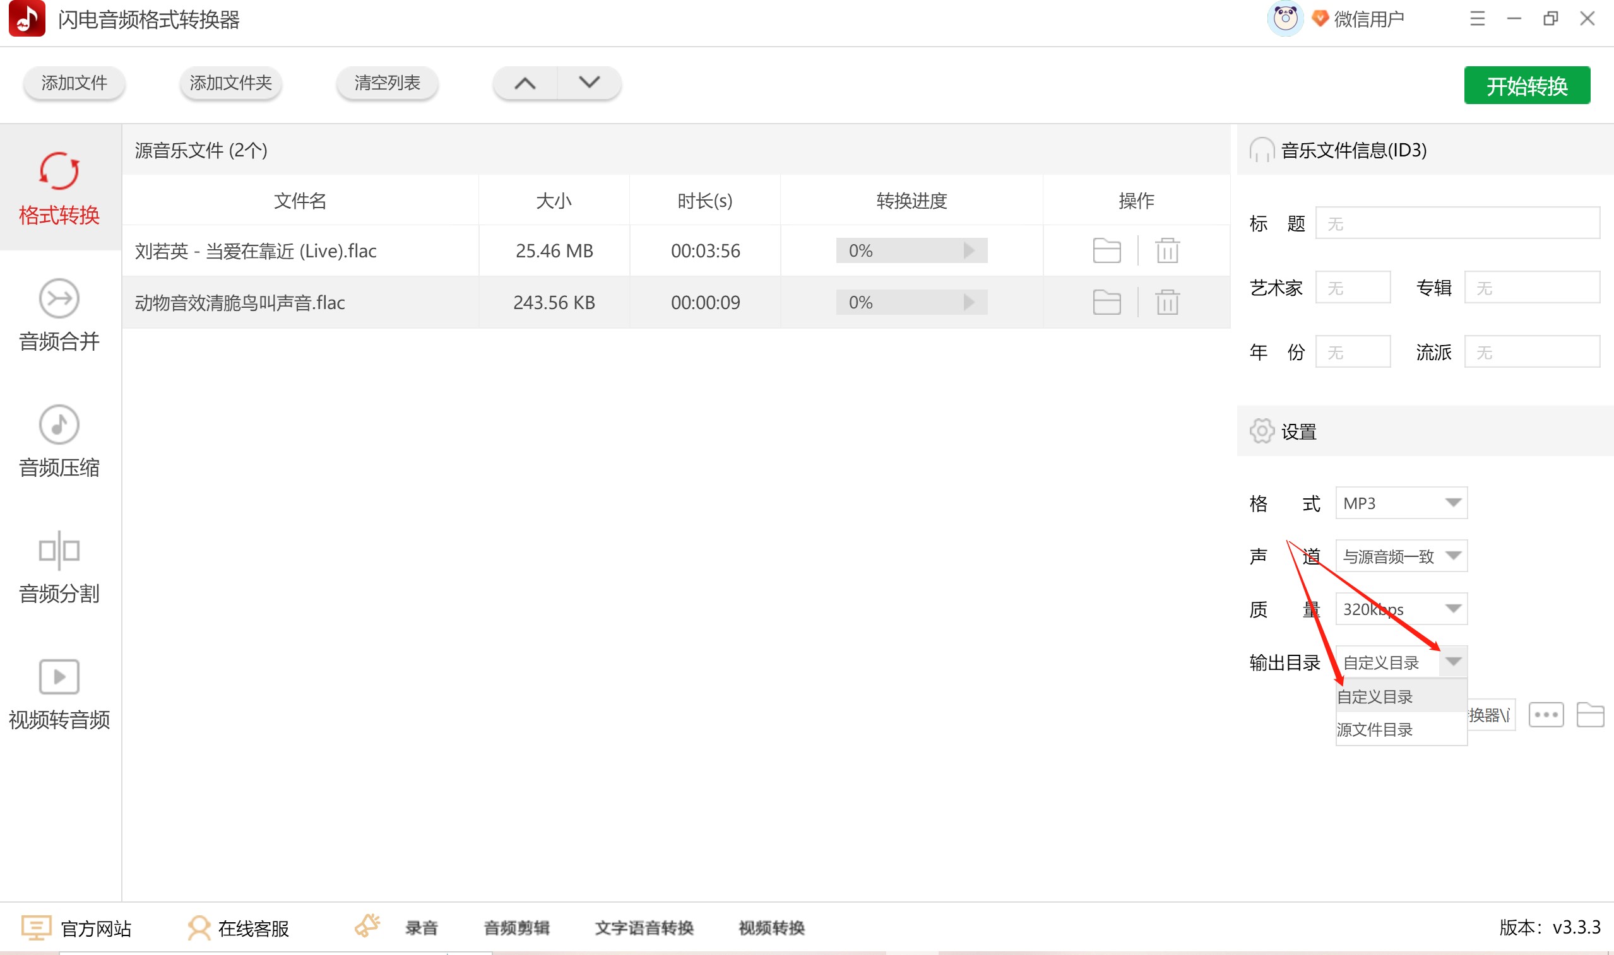This screenshot has width=1614, height=955.
Task: Open 官方网站 in the bottom bar
Action: coord(76,928)
